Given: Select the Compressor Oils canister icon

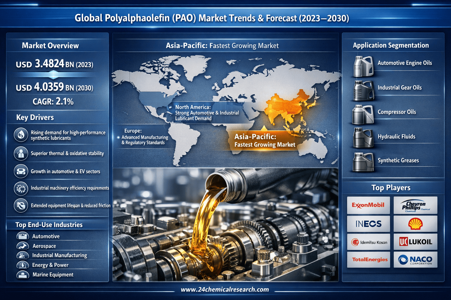Looking at the screenshot, I should [363, 115].
